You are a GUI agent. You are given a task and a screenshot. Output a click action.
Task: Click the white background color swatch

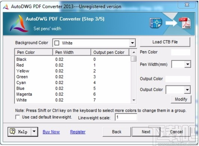click(x=57, y=43)
